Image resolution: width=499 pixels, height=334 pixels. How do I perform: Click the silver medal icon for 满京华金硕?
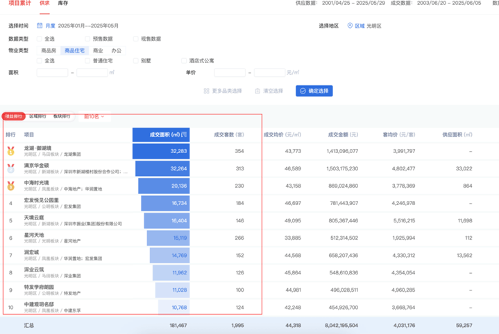10,168
